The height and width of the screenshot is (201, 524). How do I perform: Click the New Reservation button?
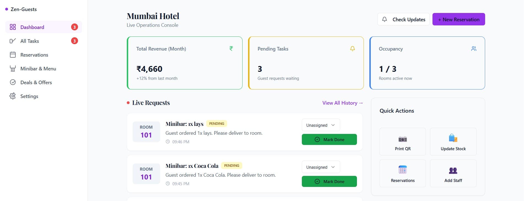click(x=458, y=19)
